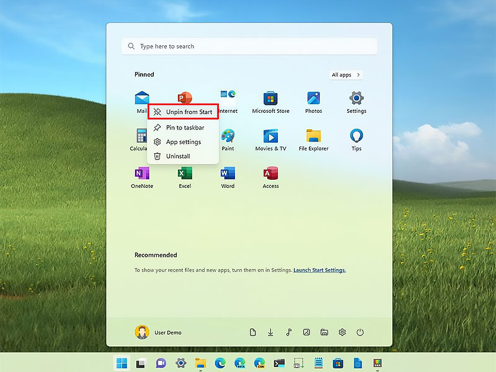Image resolution: width=496 pixels, height=372 pixels.
Task: Open Downloads folder icon in Start footer
Action: [270, 332]
